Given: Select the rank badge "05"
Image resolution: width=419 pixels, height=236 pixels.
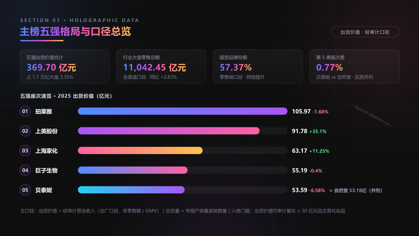Looking at the screenshot, I should 25,190.
